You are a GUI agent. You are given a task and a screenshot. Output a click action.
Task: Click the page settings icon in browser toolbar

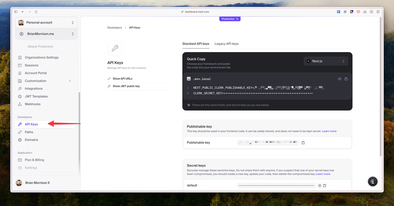click(x=372, y=12)
